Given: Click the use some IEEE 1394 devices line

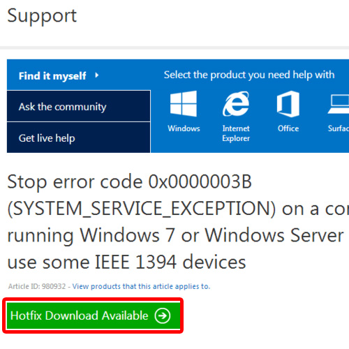Looking at the screenshot, I should [x=126, y=262].
